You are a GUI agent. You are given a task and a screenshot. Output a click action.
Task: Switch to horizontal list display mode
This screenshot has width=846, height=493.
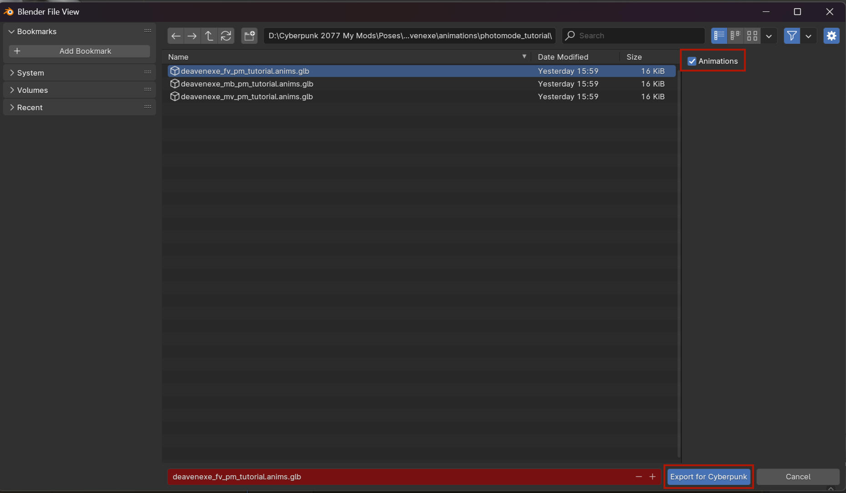pos(735,36)
